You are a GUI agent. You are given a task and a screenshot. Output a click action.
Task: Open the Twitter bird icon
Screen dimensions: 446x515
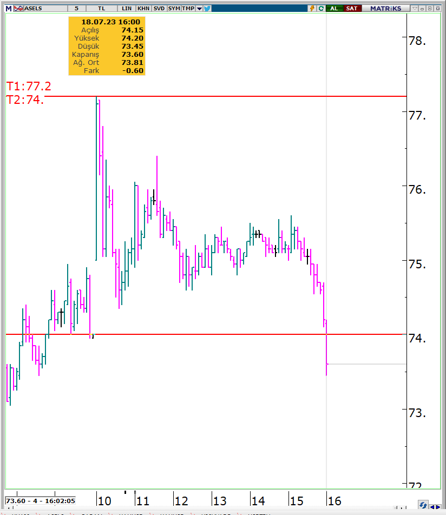coord(207,9)
